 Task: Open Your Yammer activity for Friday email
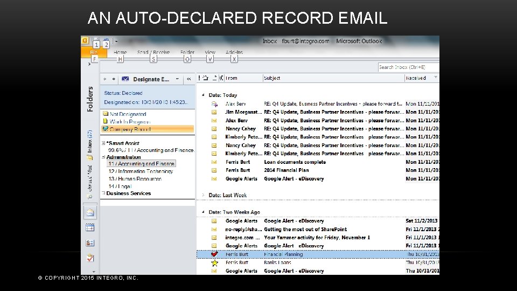318,238
